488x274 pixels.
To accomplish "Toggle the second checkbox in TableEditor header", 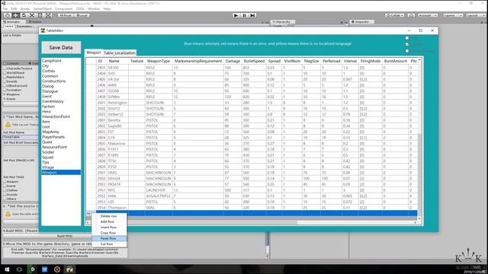I will (406, 44).
